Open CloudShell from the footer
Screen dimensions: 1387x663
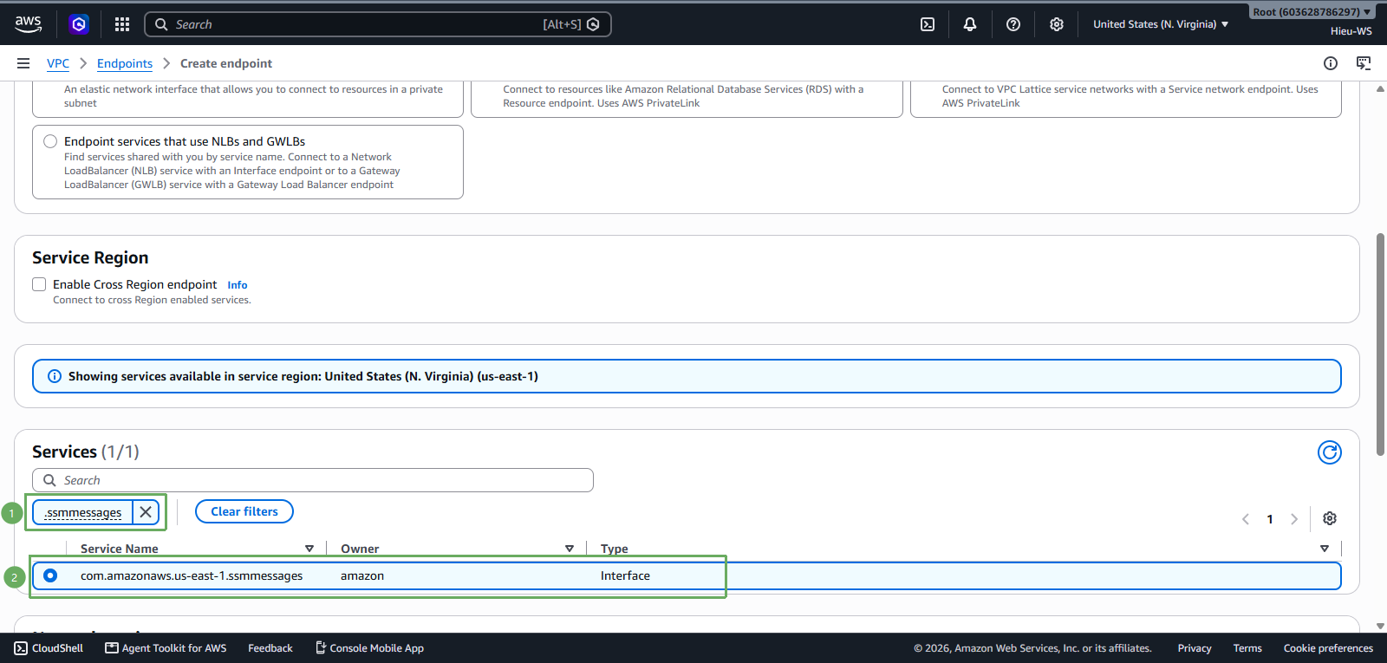tap(49, 648)
